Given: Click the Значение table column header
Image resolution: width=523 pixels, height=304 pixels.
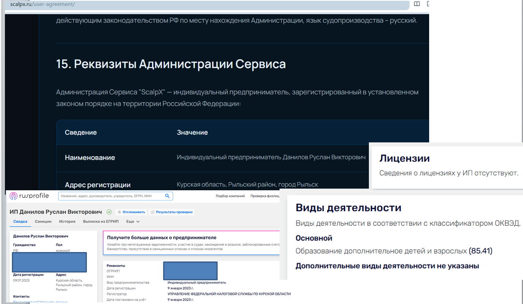Looking at the screenshot, I should tap(192, 133).
